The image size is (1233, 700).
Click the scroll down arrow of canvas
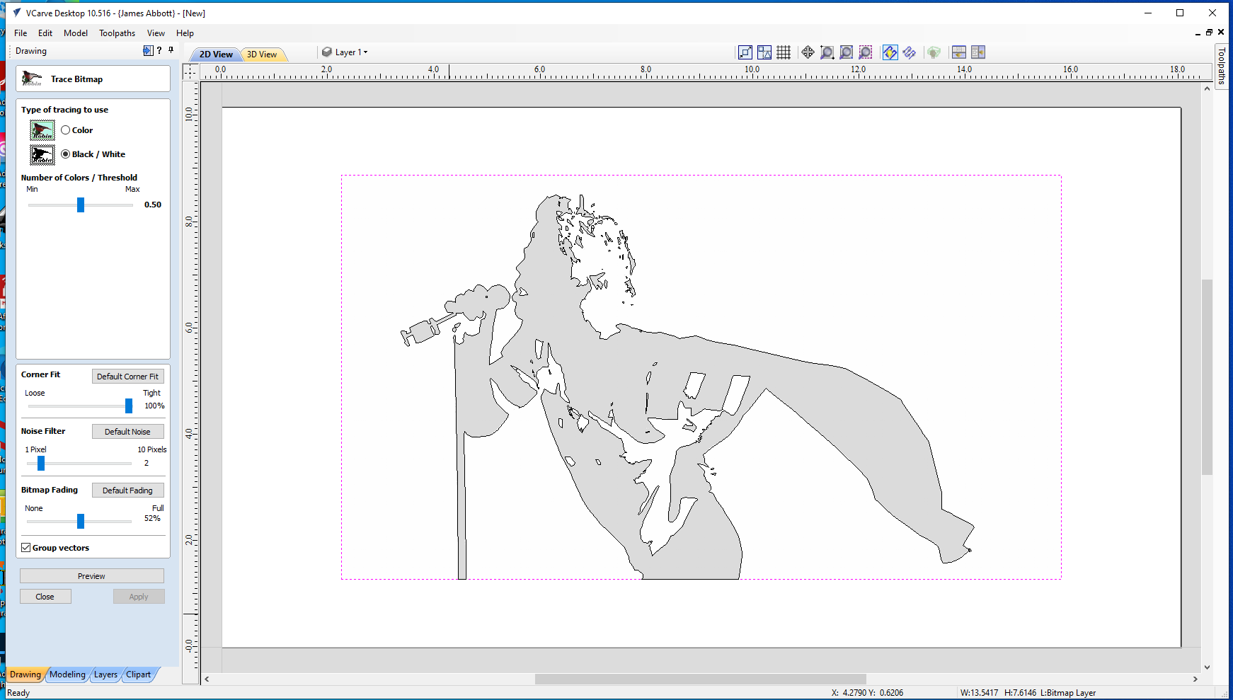click(x=1207, y=667)
